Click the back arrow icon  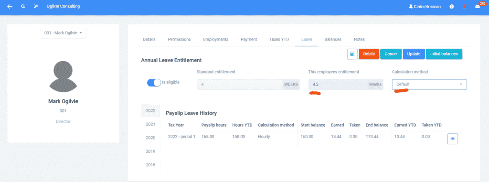[10, 6]
